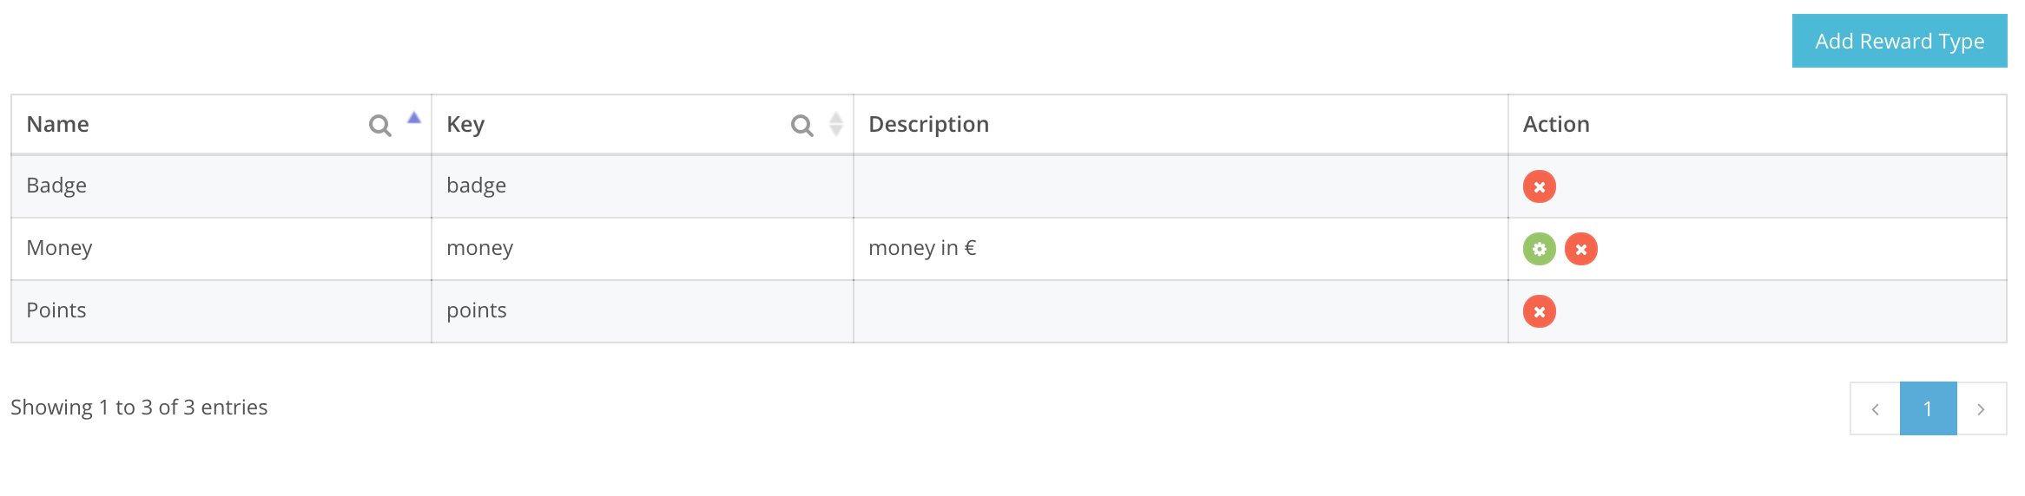Open settings for the Money reward type

pos(1539,249)
